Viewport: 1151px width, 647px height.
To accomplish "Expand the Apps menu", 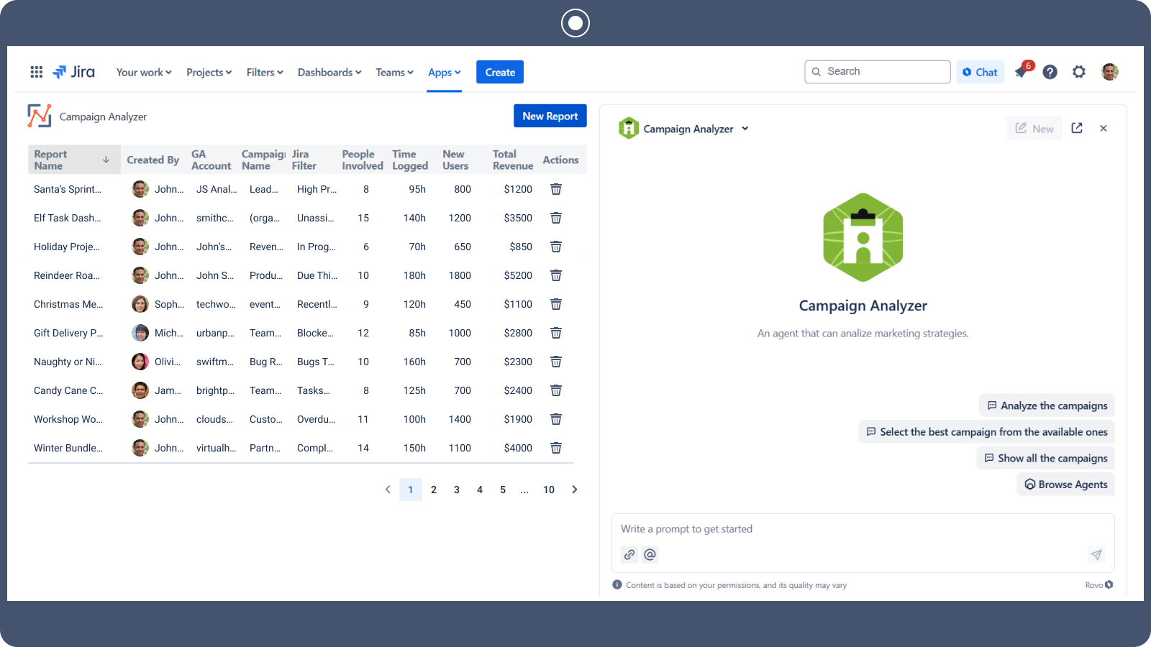I will point(444,72).
